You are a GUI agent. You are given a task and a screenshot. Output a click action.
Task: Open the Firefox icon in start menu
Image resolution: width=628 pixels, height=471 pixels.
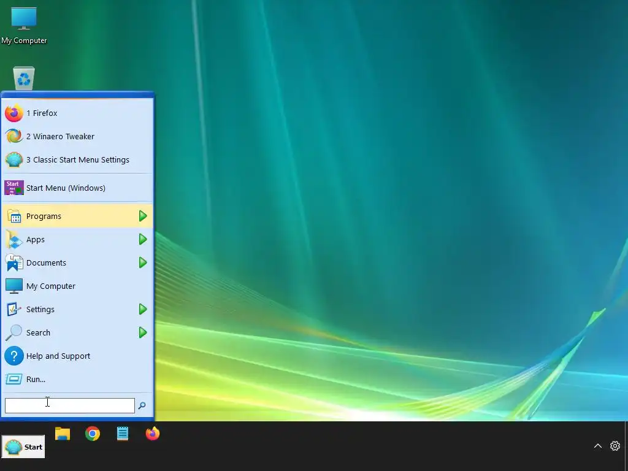pos(14,113)
